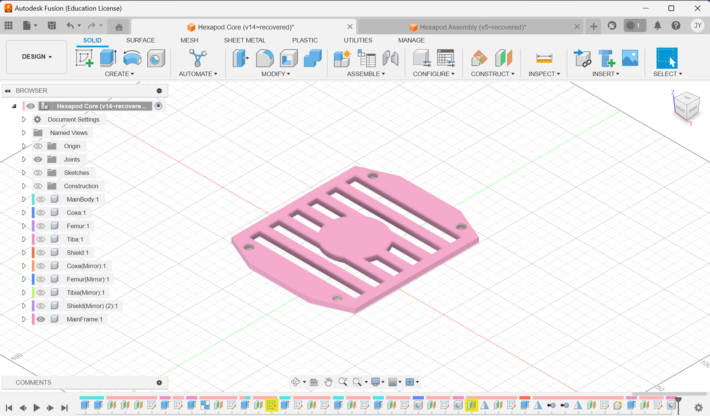Select the Create Sketch tool
Screen dimensions: 710x416
tap(83, 58)
